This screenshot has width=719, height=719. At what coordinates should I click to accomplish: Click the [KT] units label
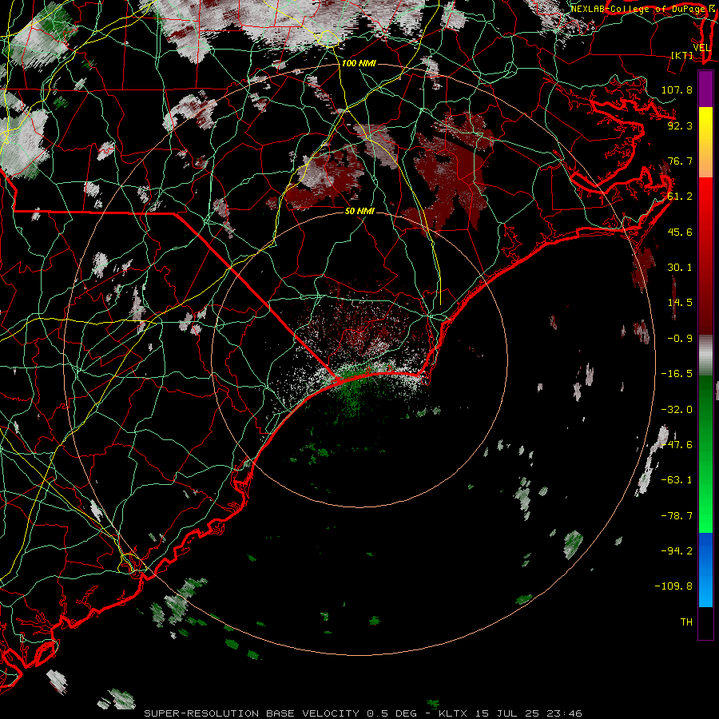pyautogui.click(x=682, y=55)
